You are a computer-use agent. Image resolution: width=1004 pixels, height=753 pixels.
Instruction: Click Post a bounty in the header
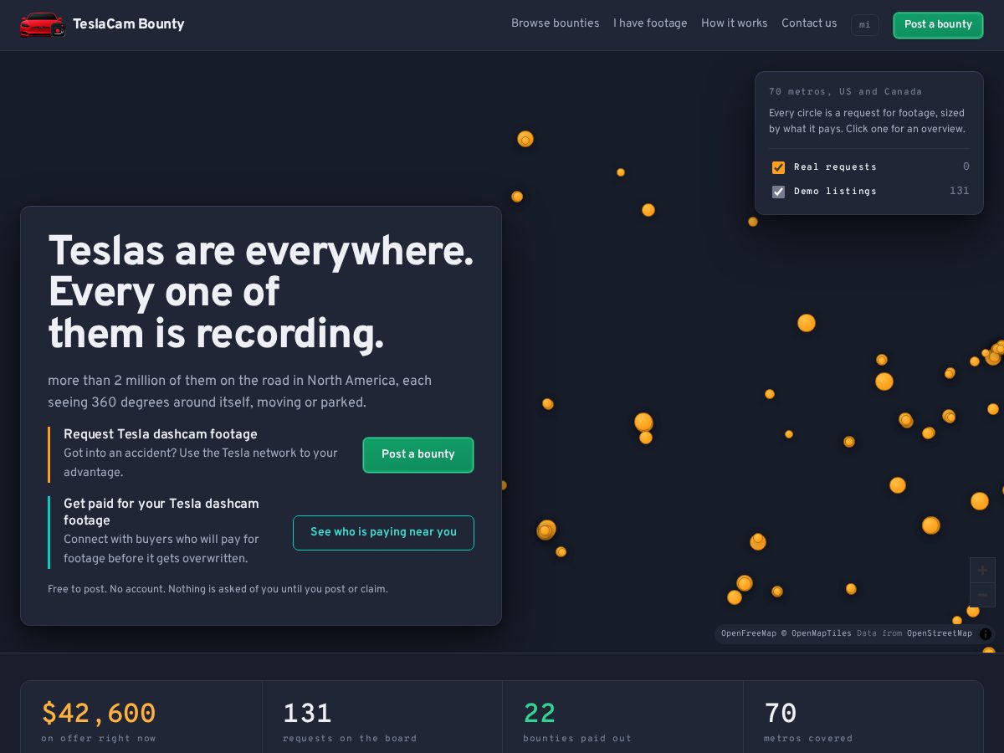click(938, 25)
